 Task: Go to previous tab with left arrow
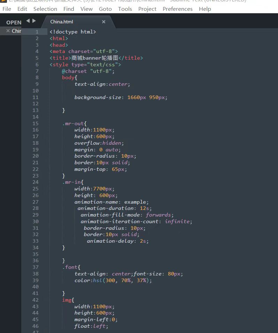coord(28,21)
